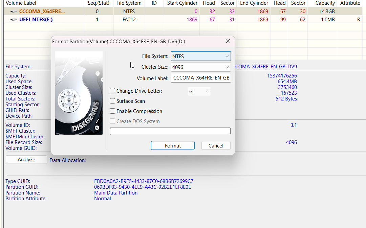Viewport: 366px width, 228px height.
Task: Click the Seq.(Stat) column header
Action: pyautogui.click(x=99, y=3)
